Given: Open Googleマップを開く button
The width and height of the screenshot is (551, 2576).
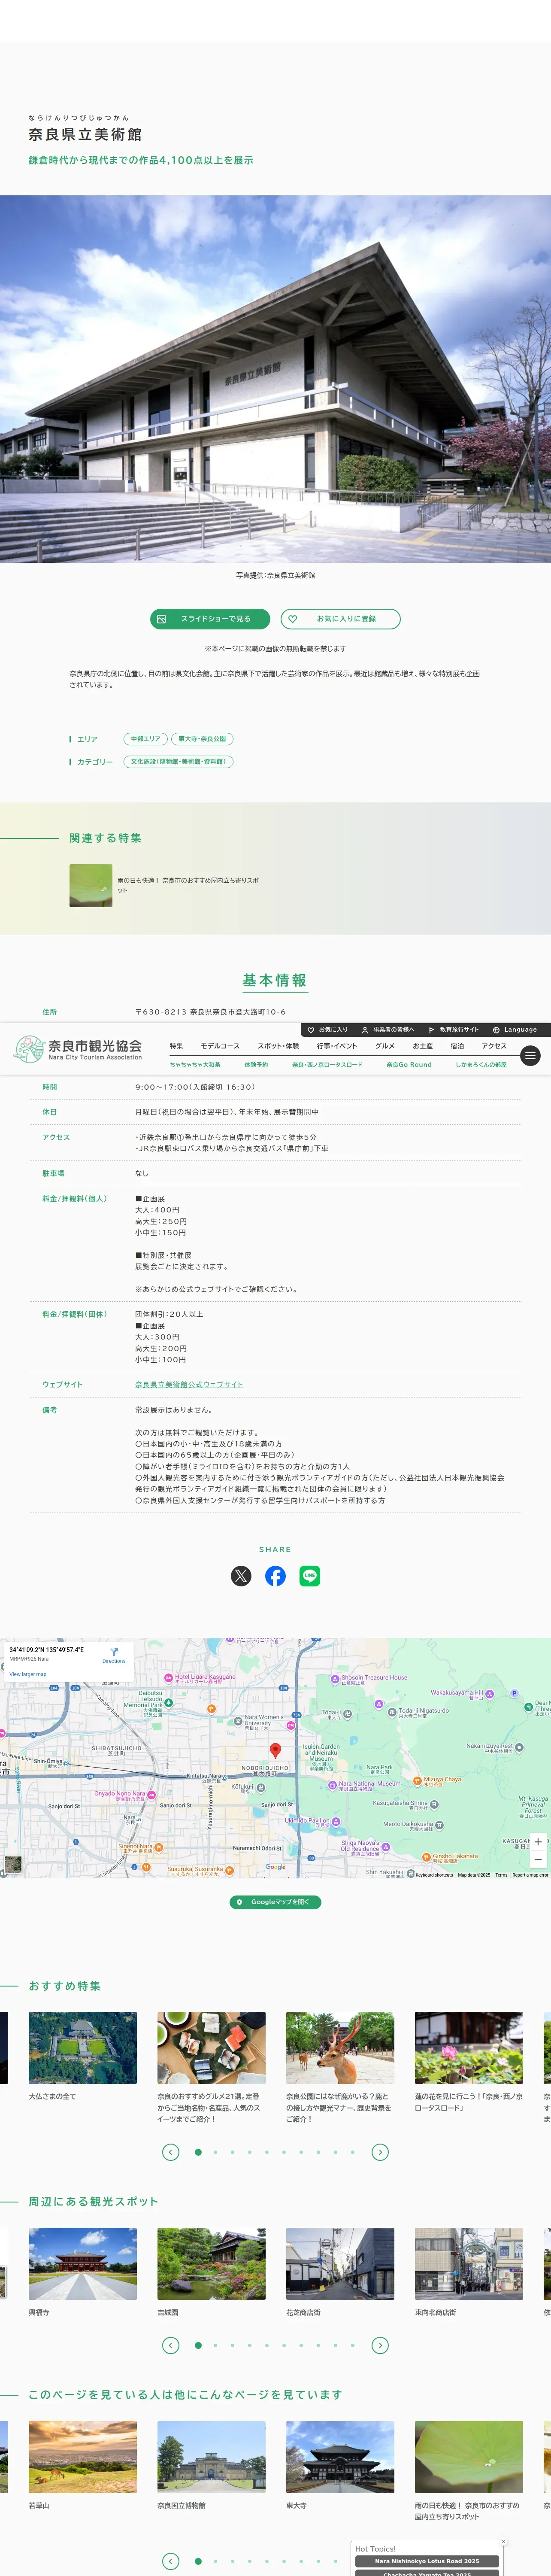Looking at the screenshot, I should [275, 1902].
